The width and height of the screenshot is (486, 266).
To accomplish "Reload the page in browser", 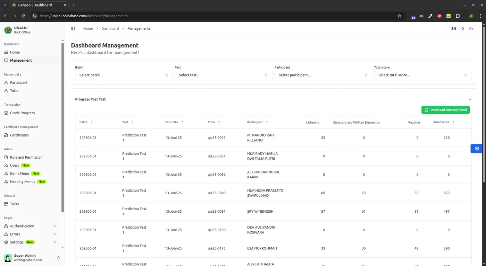I will pyautogui.click(x=24, y=16).
